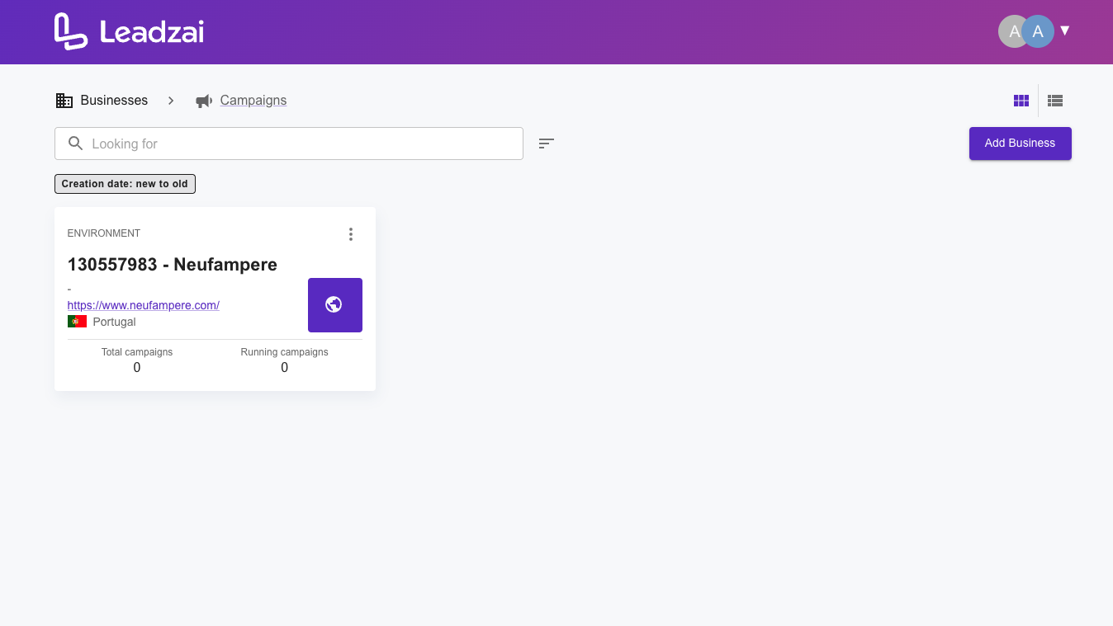
Task: Click the Add Business button
Action: (x=1021, y=144)
